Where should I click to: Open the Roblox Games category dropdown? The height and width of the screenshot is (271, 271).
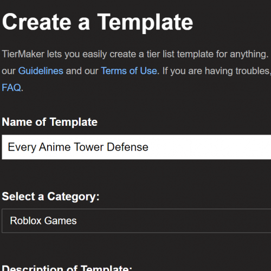pos(137,221)
